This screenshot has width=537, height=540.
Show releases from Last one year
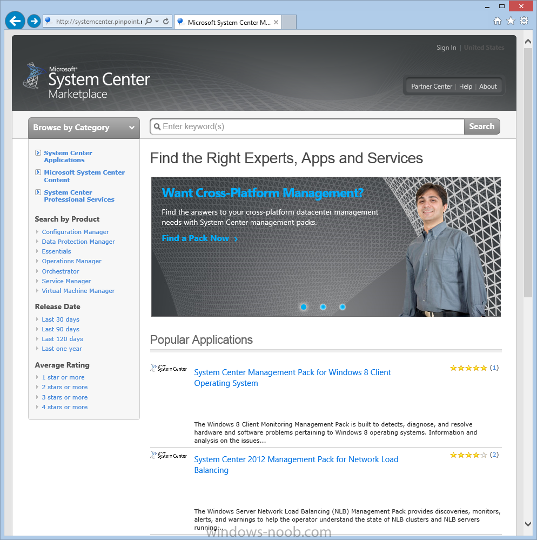click(x=62, y=349)
